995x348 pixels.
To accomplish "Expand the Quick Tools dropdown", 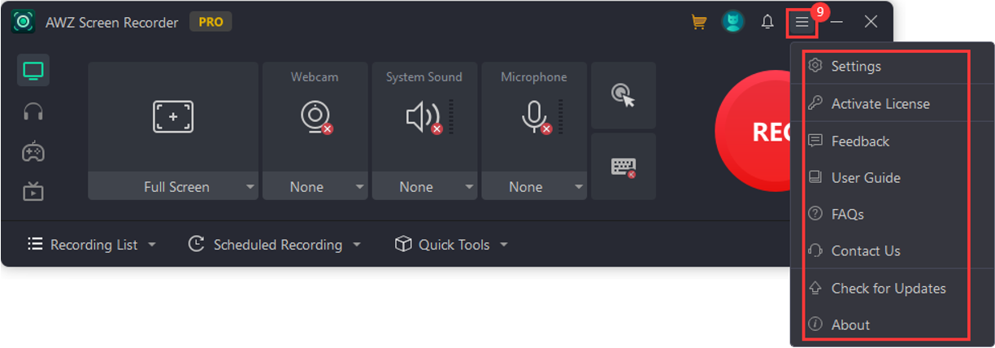I will pyautogui.click(x=451, y=244).
